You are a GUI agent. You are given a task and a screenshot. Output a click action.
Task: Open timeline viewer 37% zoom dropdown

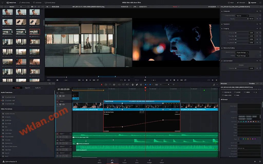coord(136,7)
